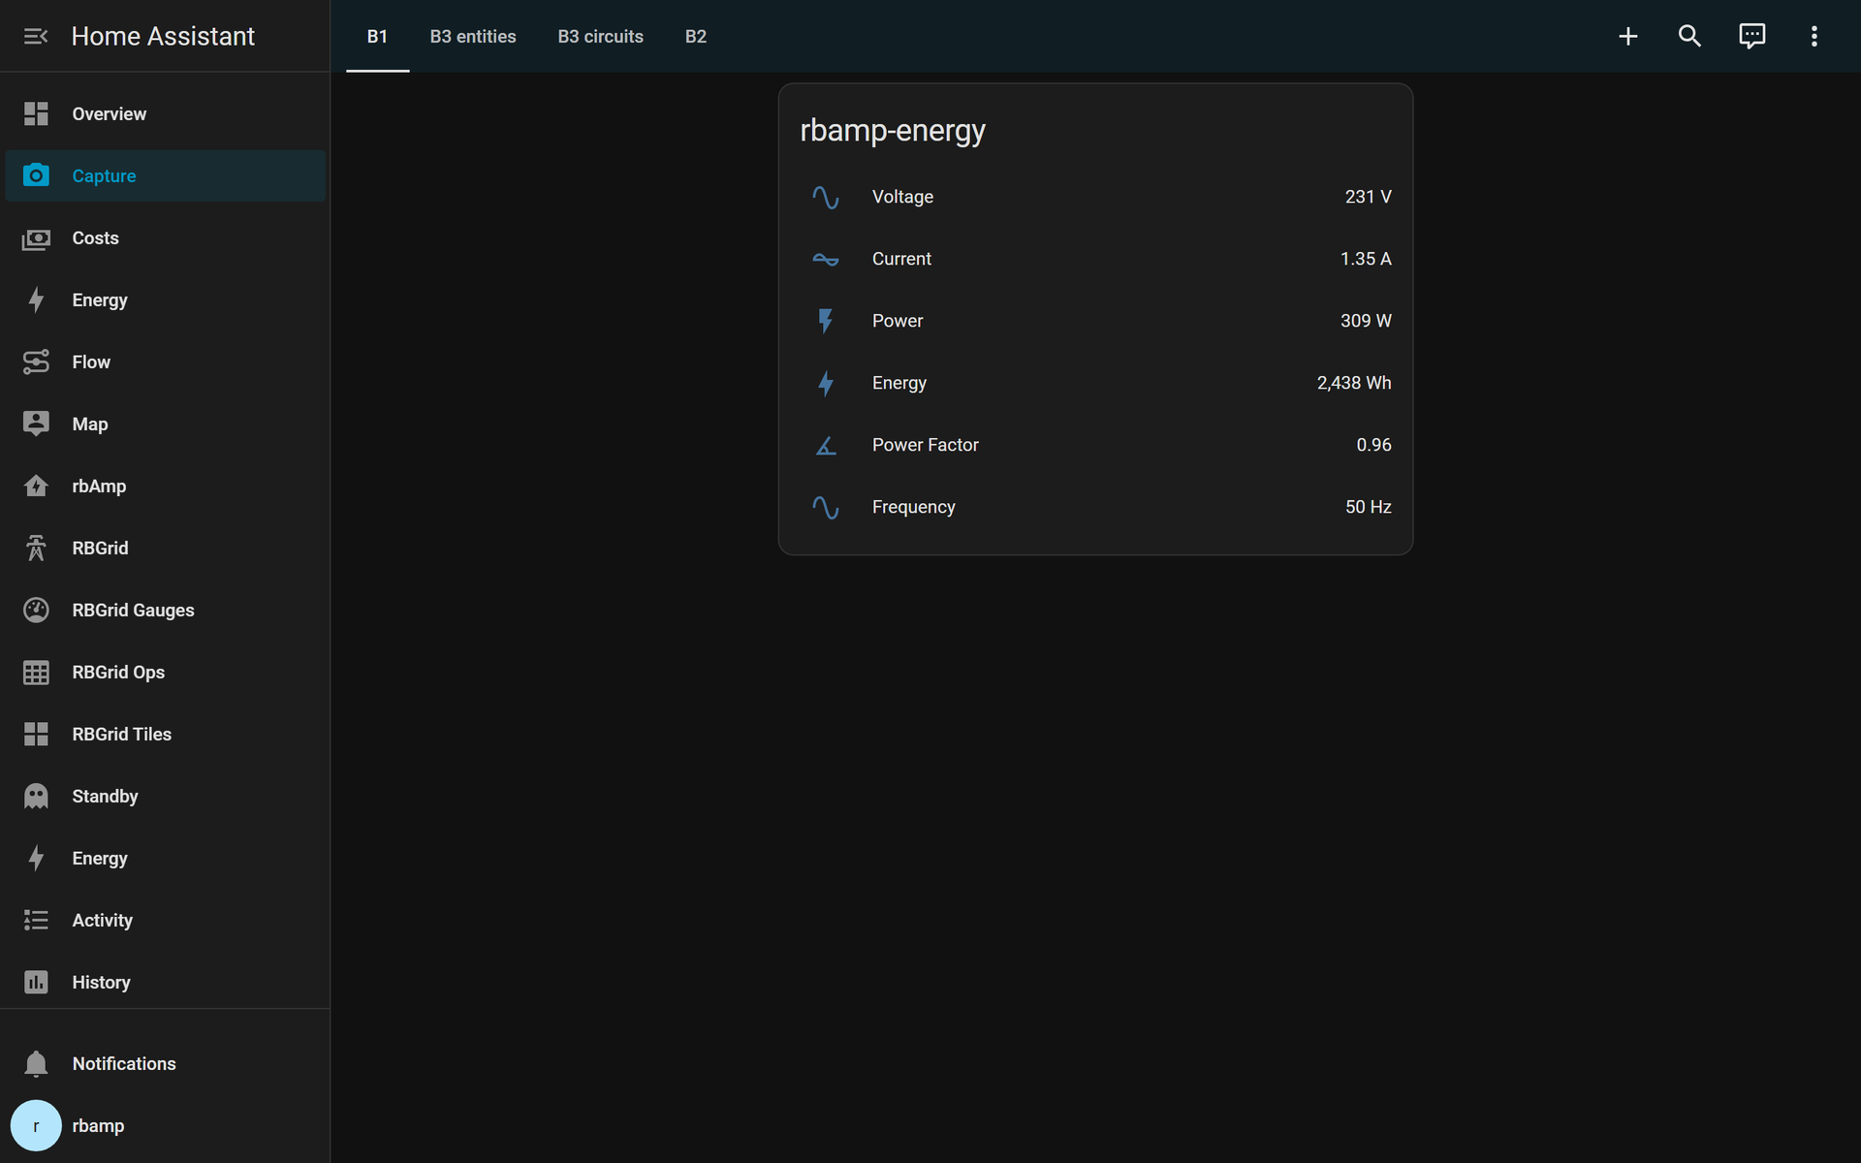The image size is (1861, 1163).
Task: Click the 2,438 Wh energy value
Action: [1354, 383]
